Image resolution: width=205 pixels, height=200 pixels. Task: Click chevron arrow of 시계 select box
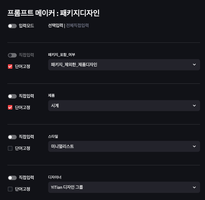(x=194, y=106)
